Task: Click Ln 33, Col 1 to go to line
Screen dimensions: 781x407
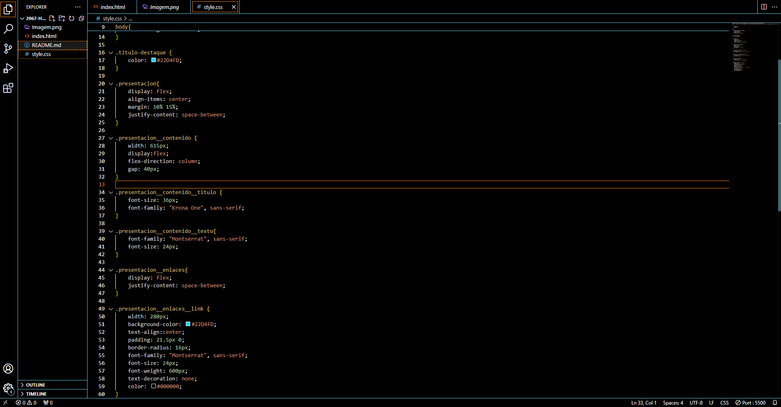Action: [x=644, y=403]
